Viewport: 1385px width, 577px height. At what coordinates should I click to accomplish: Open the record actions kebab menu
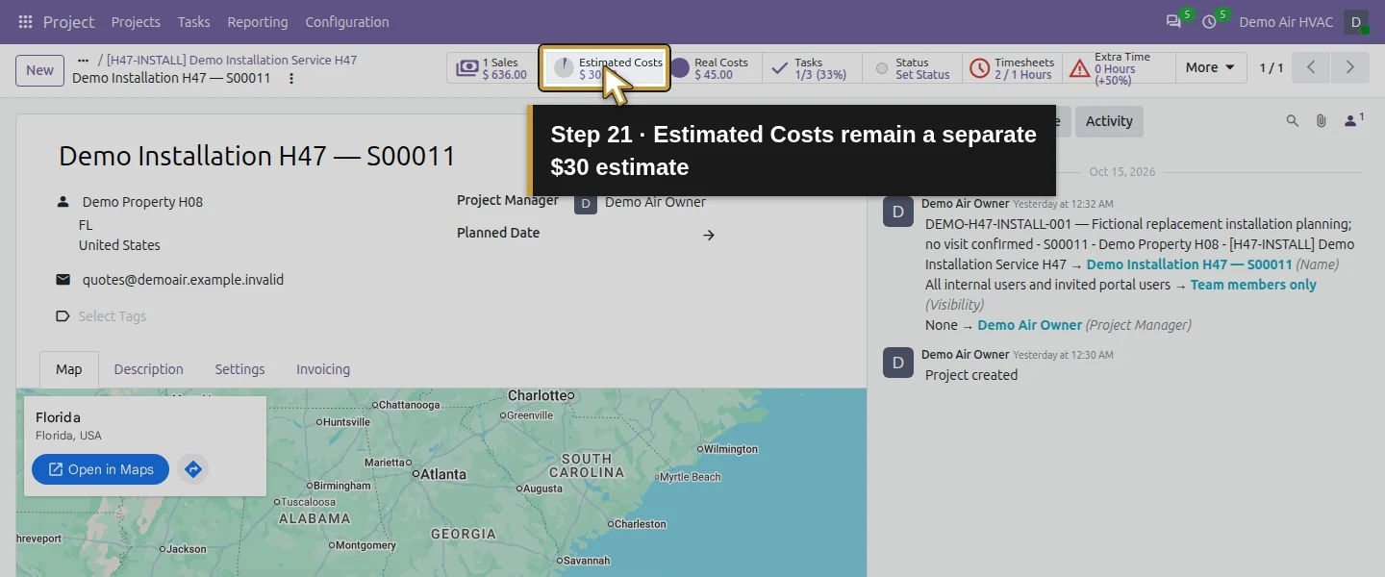point(291,78)
